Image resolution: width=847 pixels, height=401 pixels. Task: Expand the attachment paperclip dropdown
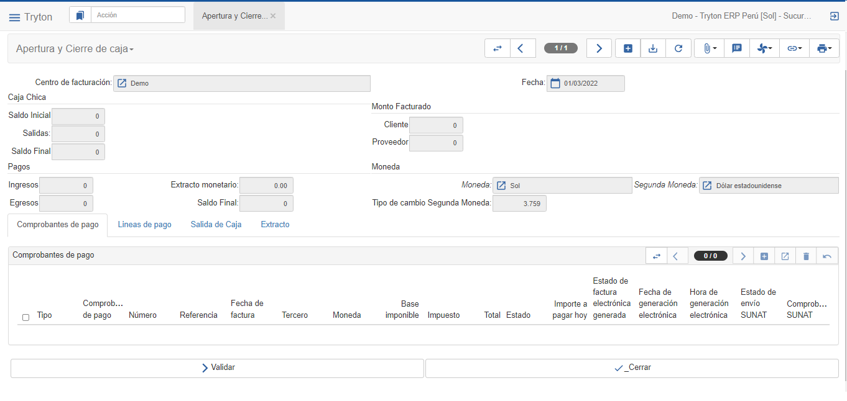click(x=710, y=48)
